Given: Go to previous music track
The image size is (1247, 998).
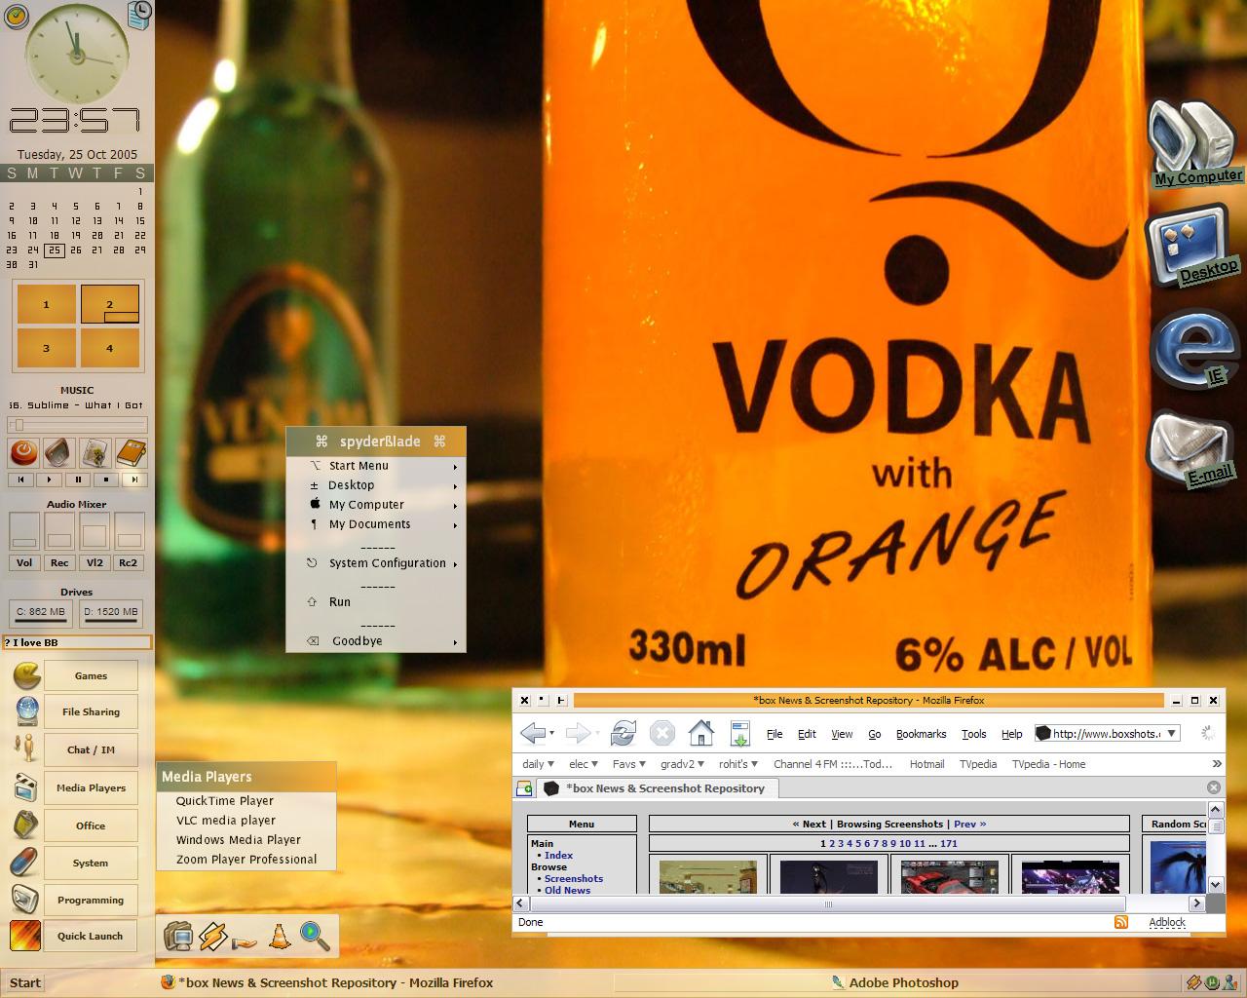Looking at the screenshot, I should tap(21, 480).
